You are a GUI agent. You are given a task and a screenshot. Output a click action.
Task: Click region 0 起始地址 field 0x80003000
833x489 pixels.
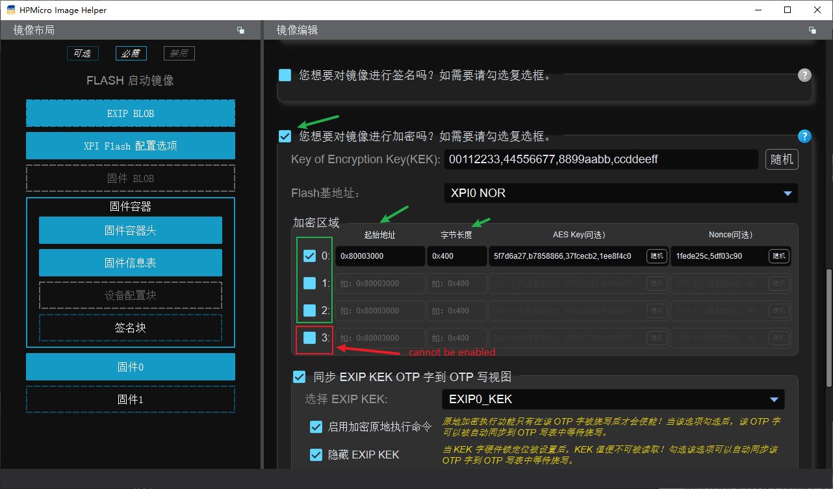click(x=381, y=256)
